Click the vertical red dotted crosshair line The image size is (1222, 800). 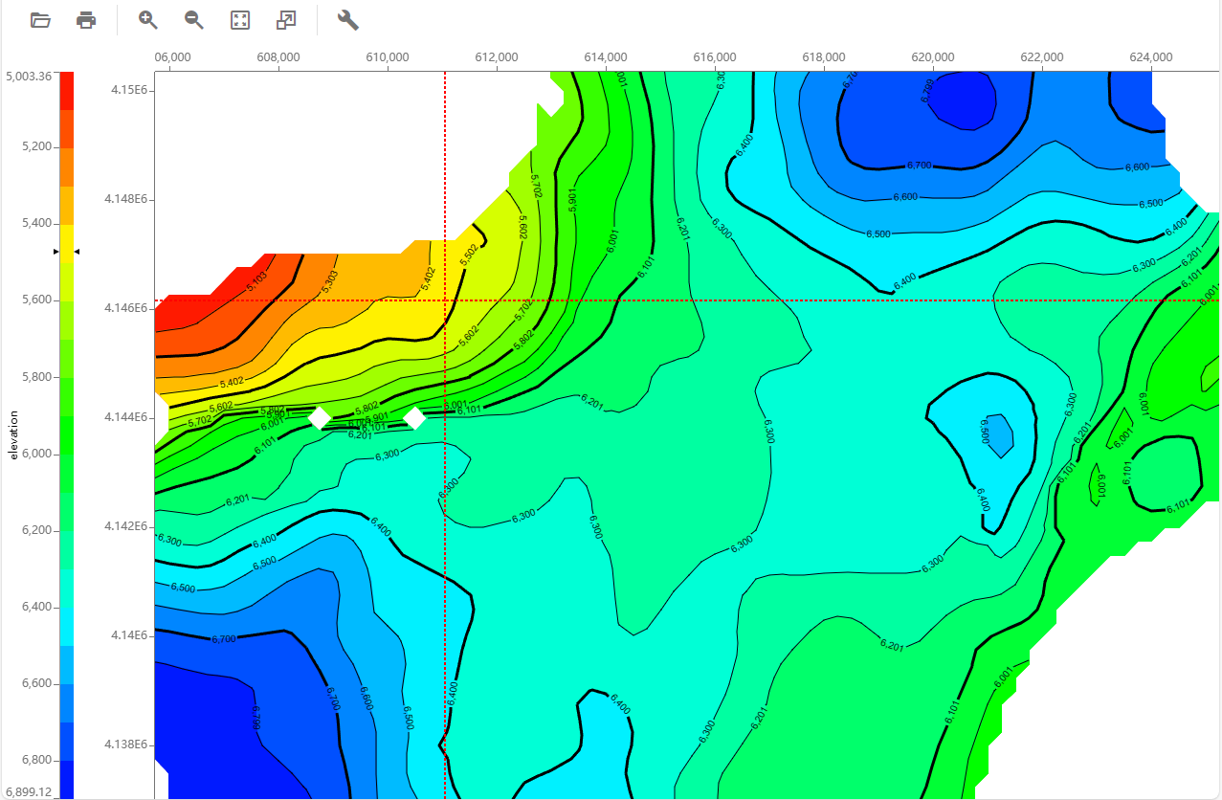[445, 574]
